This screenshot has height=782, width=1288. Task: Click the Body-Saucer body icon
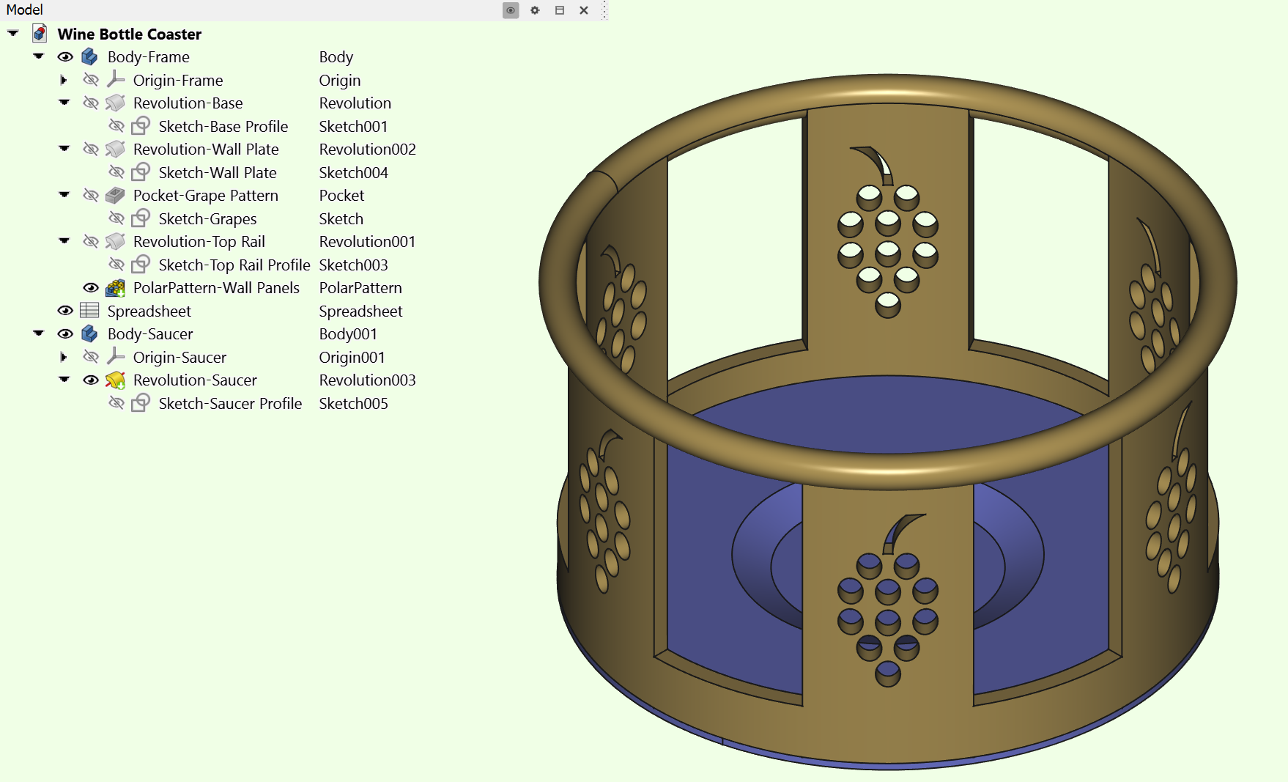coord(89,333)
